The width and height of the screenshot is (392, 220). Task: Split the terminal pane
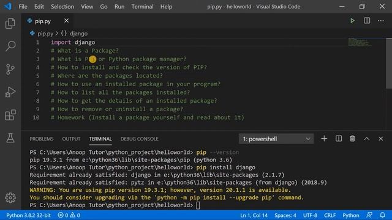point(339,139)
